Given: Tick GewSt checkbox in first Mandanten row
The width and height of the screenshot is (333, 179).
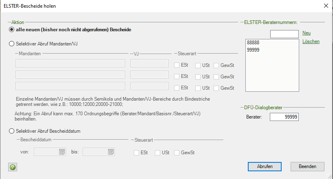Looking at the screenshot, I should (216, 65).
